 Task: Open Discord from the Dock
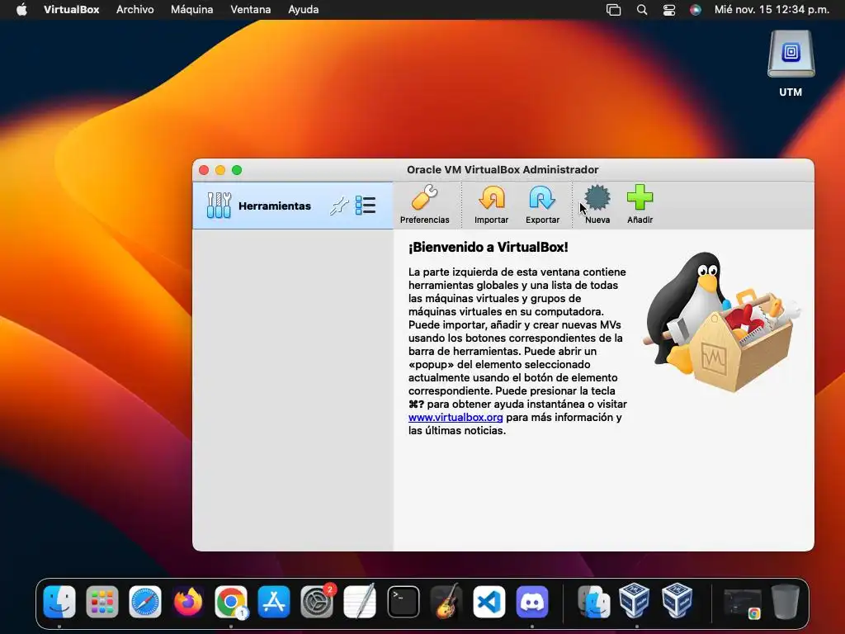pyautogui.click(x=532, y=602)
